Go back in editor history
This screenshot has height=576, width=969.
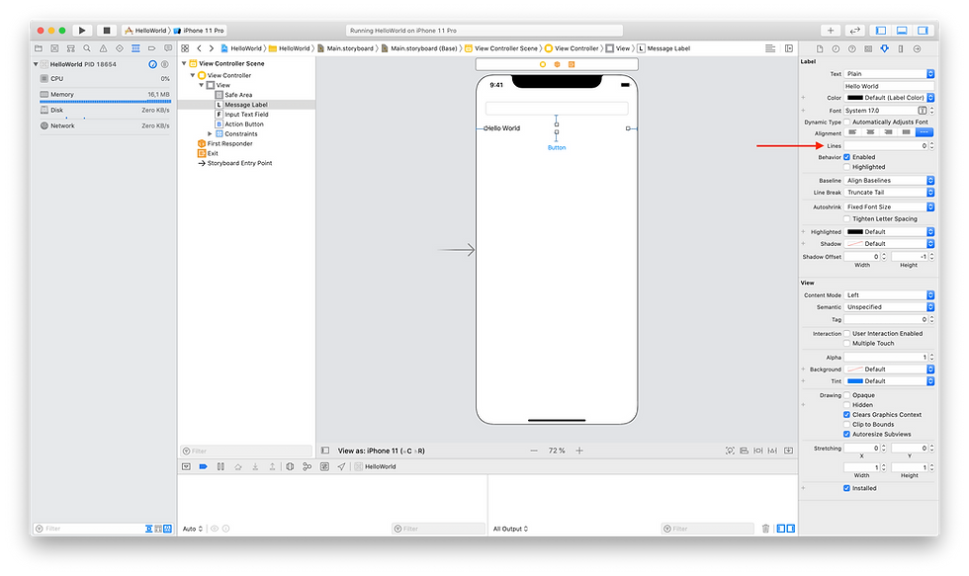[199, 48]
